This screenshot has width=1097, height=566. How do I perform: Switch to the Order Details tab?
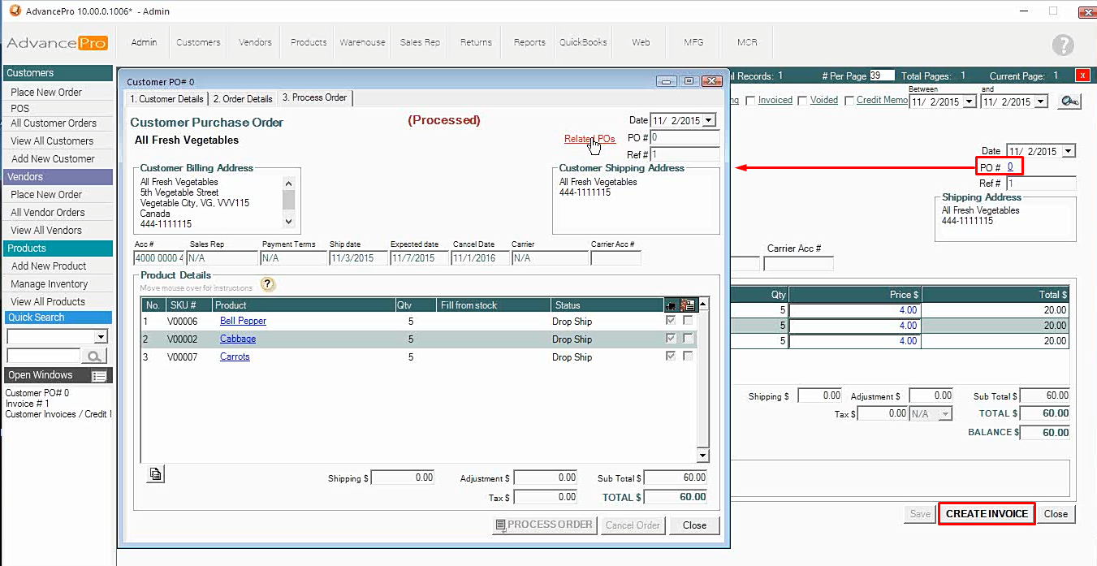(x=243, y=98)
